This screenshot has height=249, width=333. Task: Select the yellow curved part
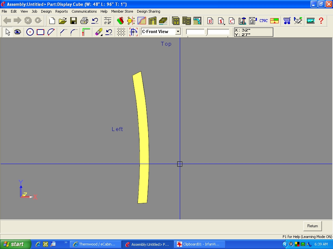point(143,137)
